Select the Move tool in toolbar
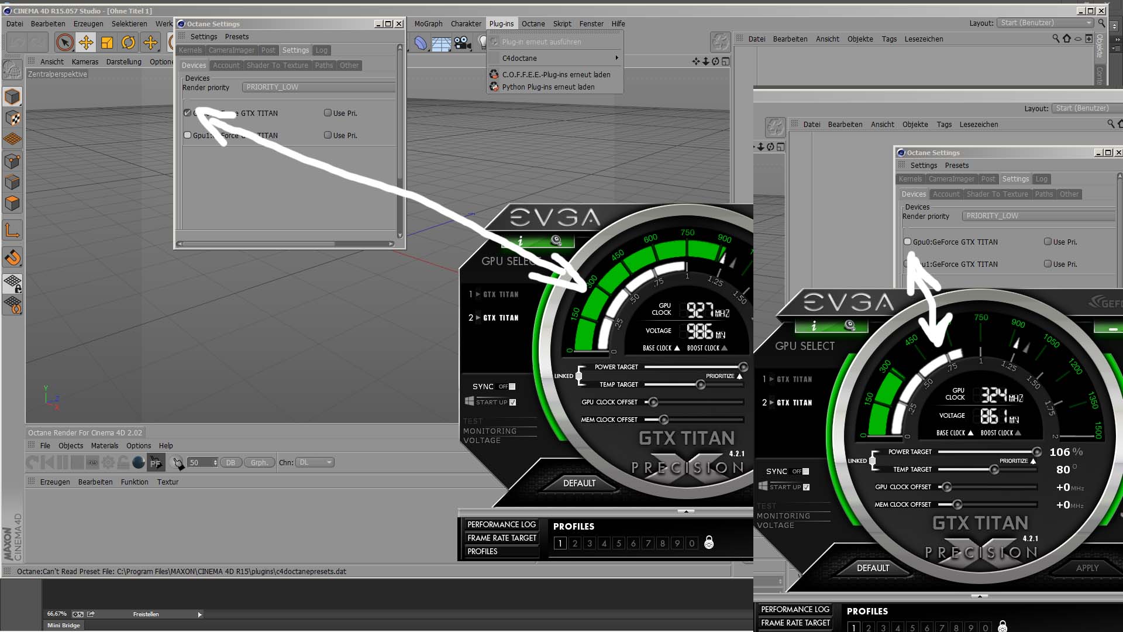The width and height of the screenshot is (1123, 632). (86, 42)
